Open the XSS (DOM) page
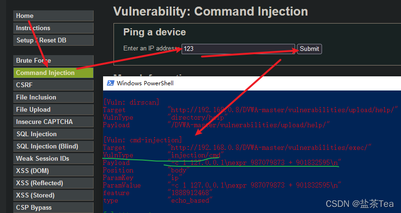 tap(53, 171)
